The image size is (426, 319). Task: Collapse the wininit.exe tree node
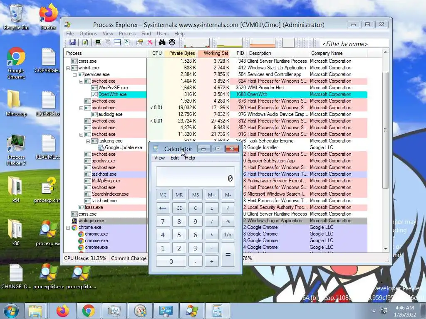click(x=68, y=68)
